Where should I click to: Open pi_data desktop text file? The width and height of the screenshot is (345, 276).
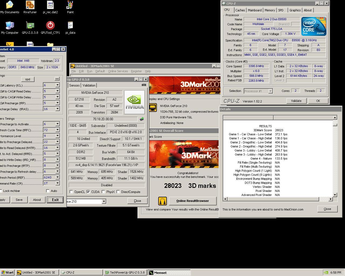70,27
